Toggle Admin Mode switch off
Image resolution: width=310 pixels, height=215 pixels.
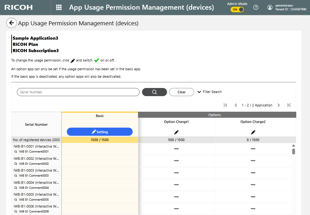point(237,10)
